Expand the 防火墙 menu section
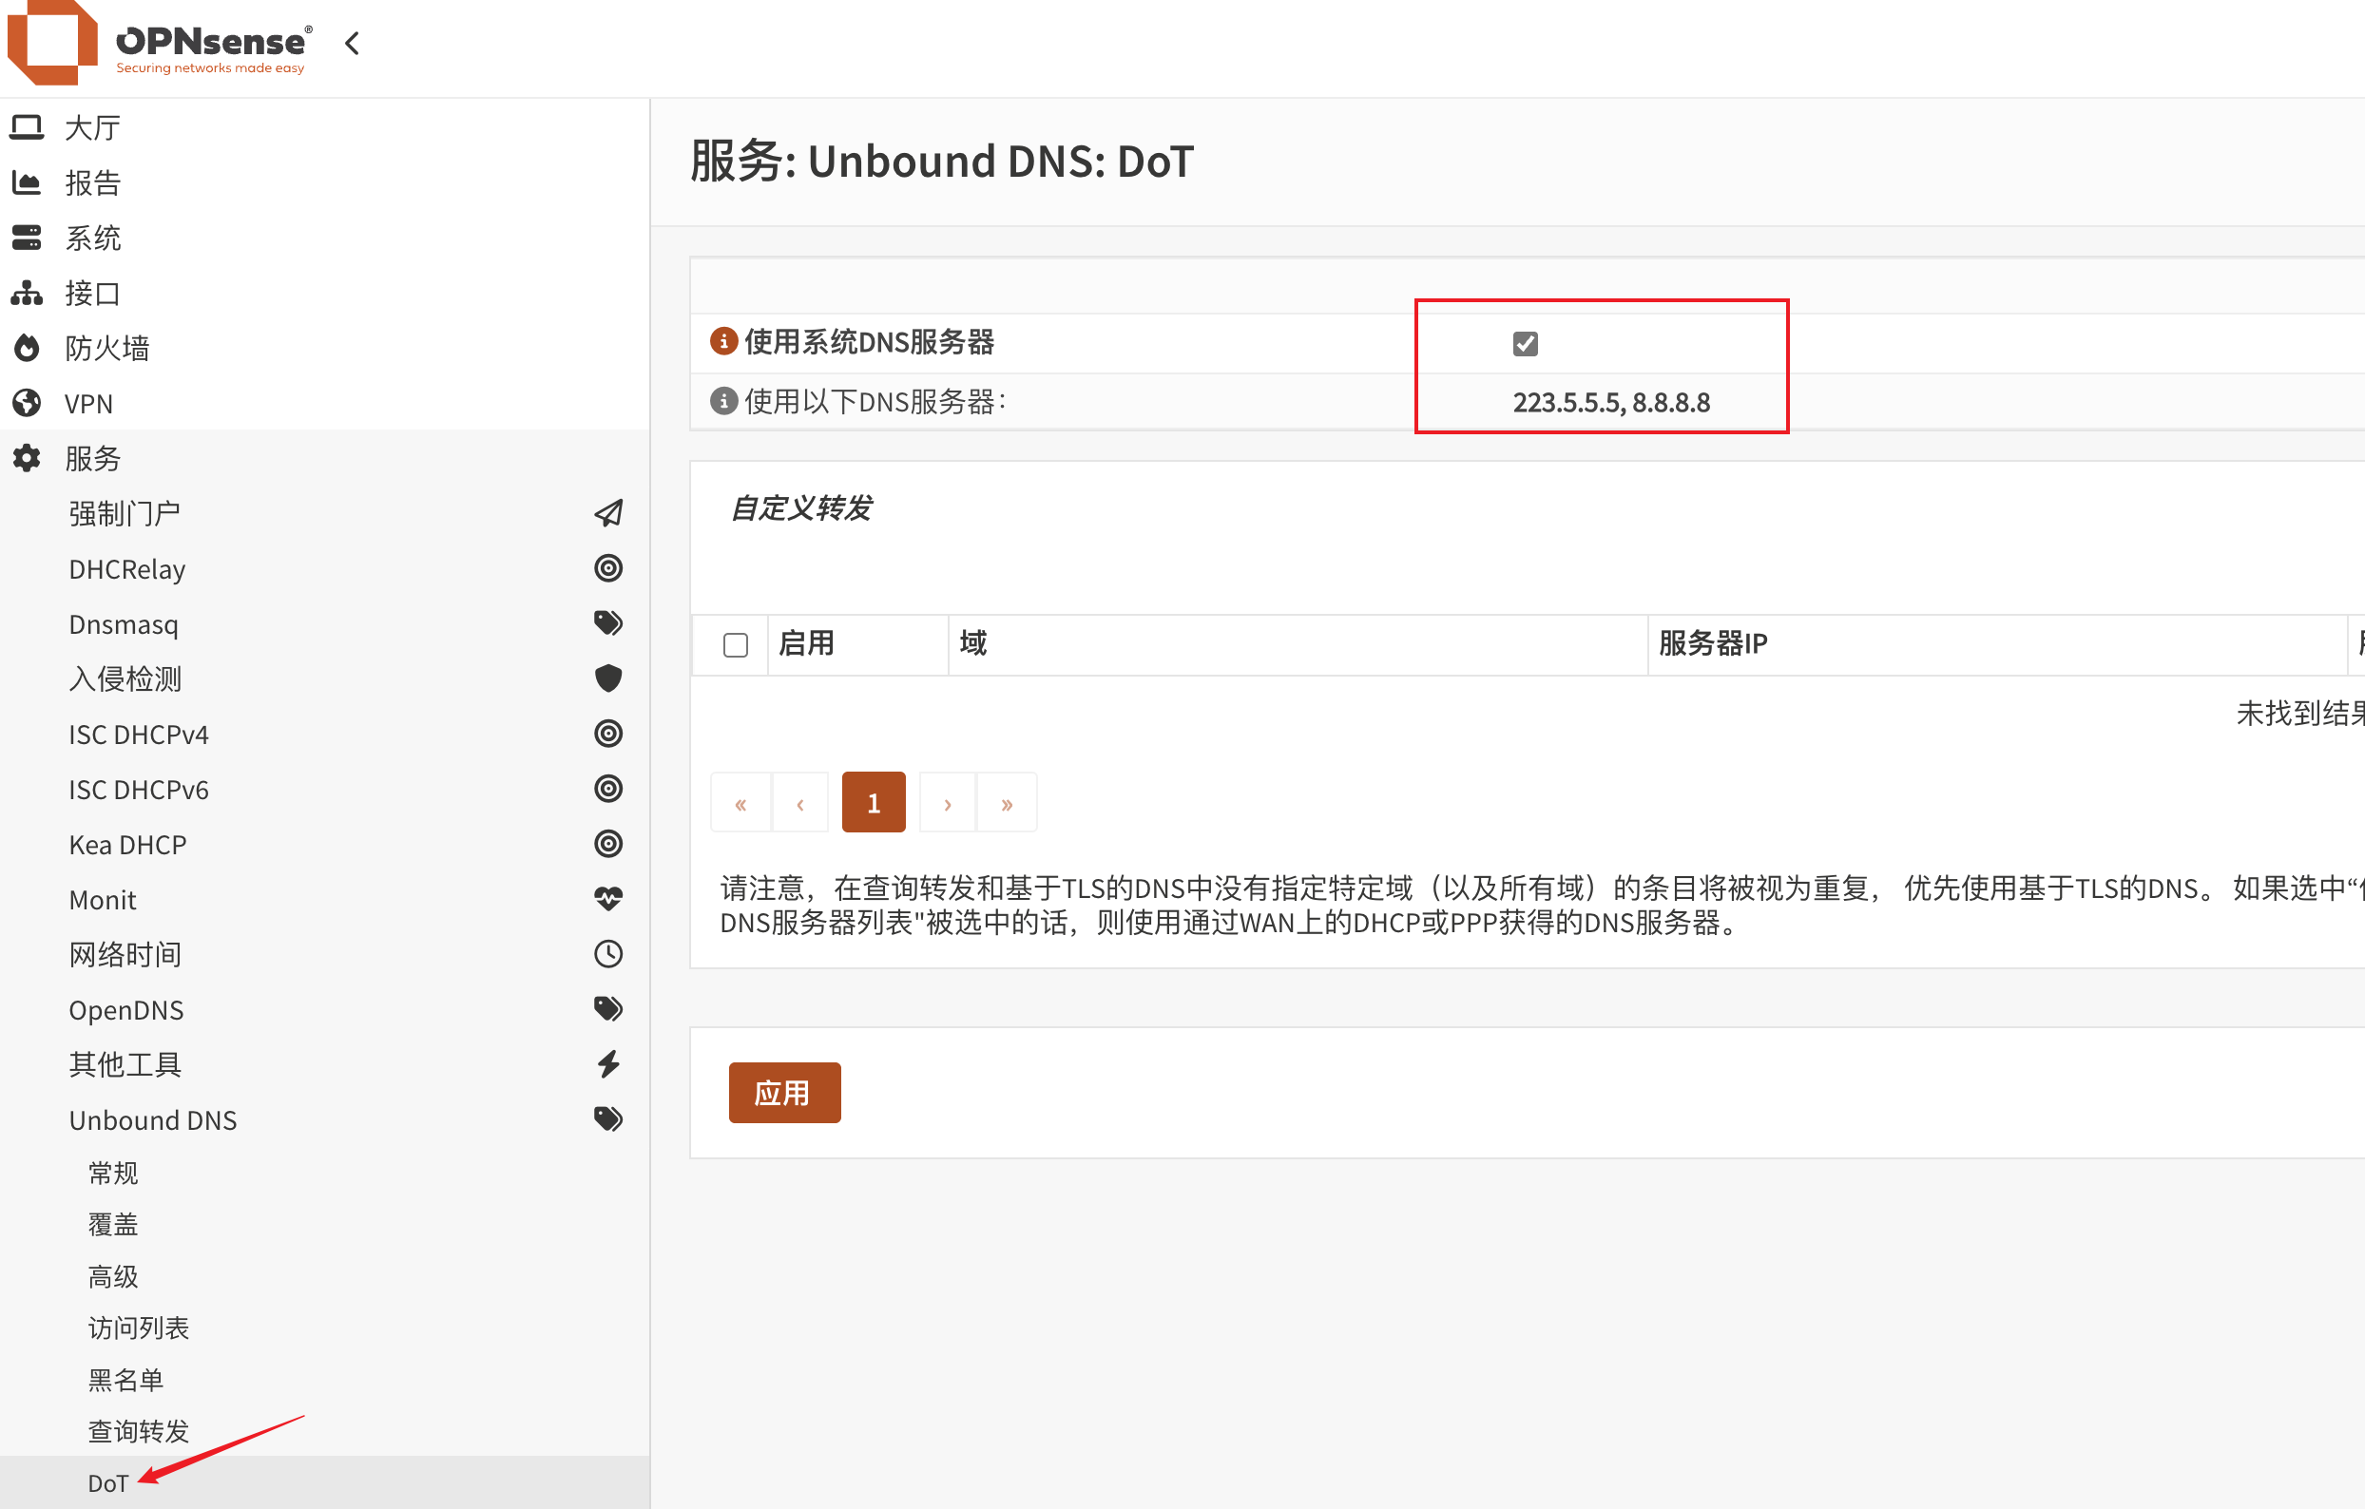This screenshot has height=1509, width=2365. click(x=106, y=348)
